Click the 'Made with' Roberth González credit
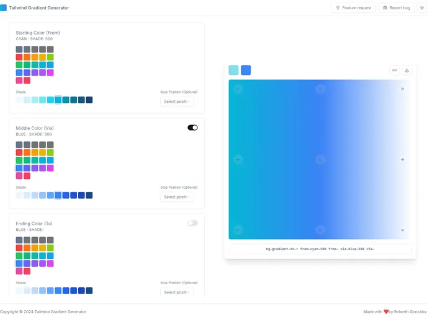The height and width of the screenshot is (317, 427). (x=395, y=311)
